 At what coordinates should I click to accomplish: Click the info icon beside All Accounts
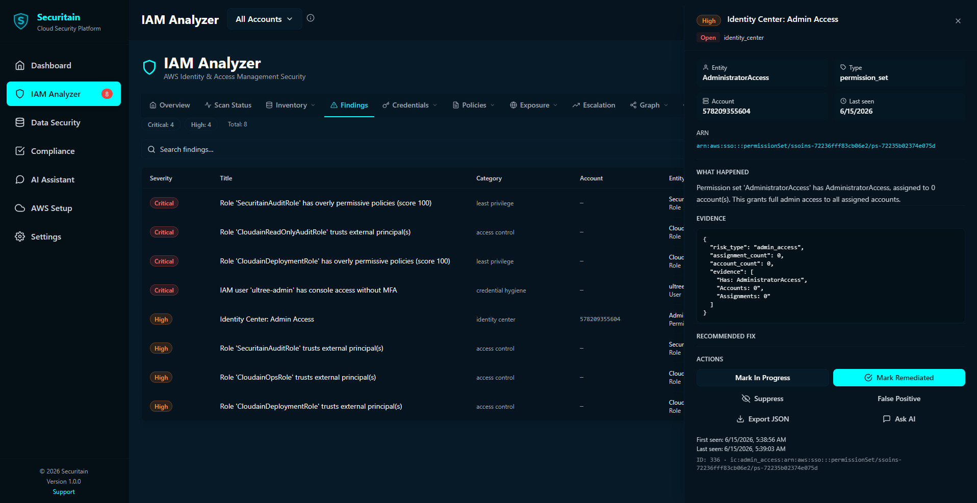pos(311,18)
